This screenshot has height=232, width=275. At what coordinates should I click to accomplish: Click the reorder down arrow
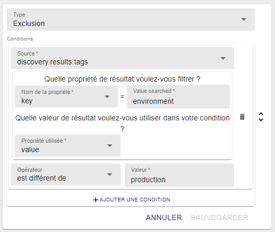pyautogui.click(x=261, y=120)
